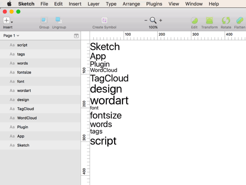
Task: Click the WordCloud text on canvas
Action: [104, 70]
